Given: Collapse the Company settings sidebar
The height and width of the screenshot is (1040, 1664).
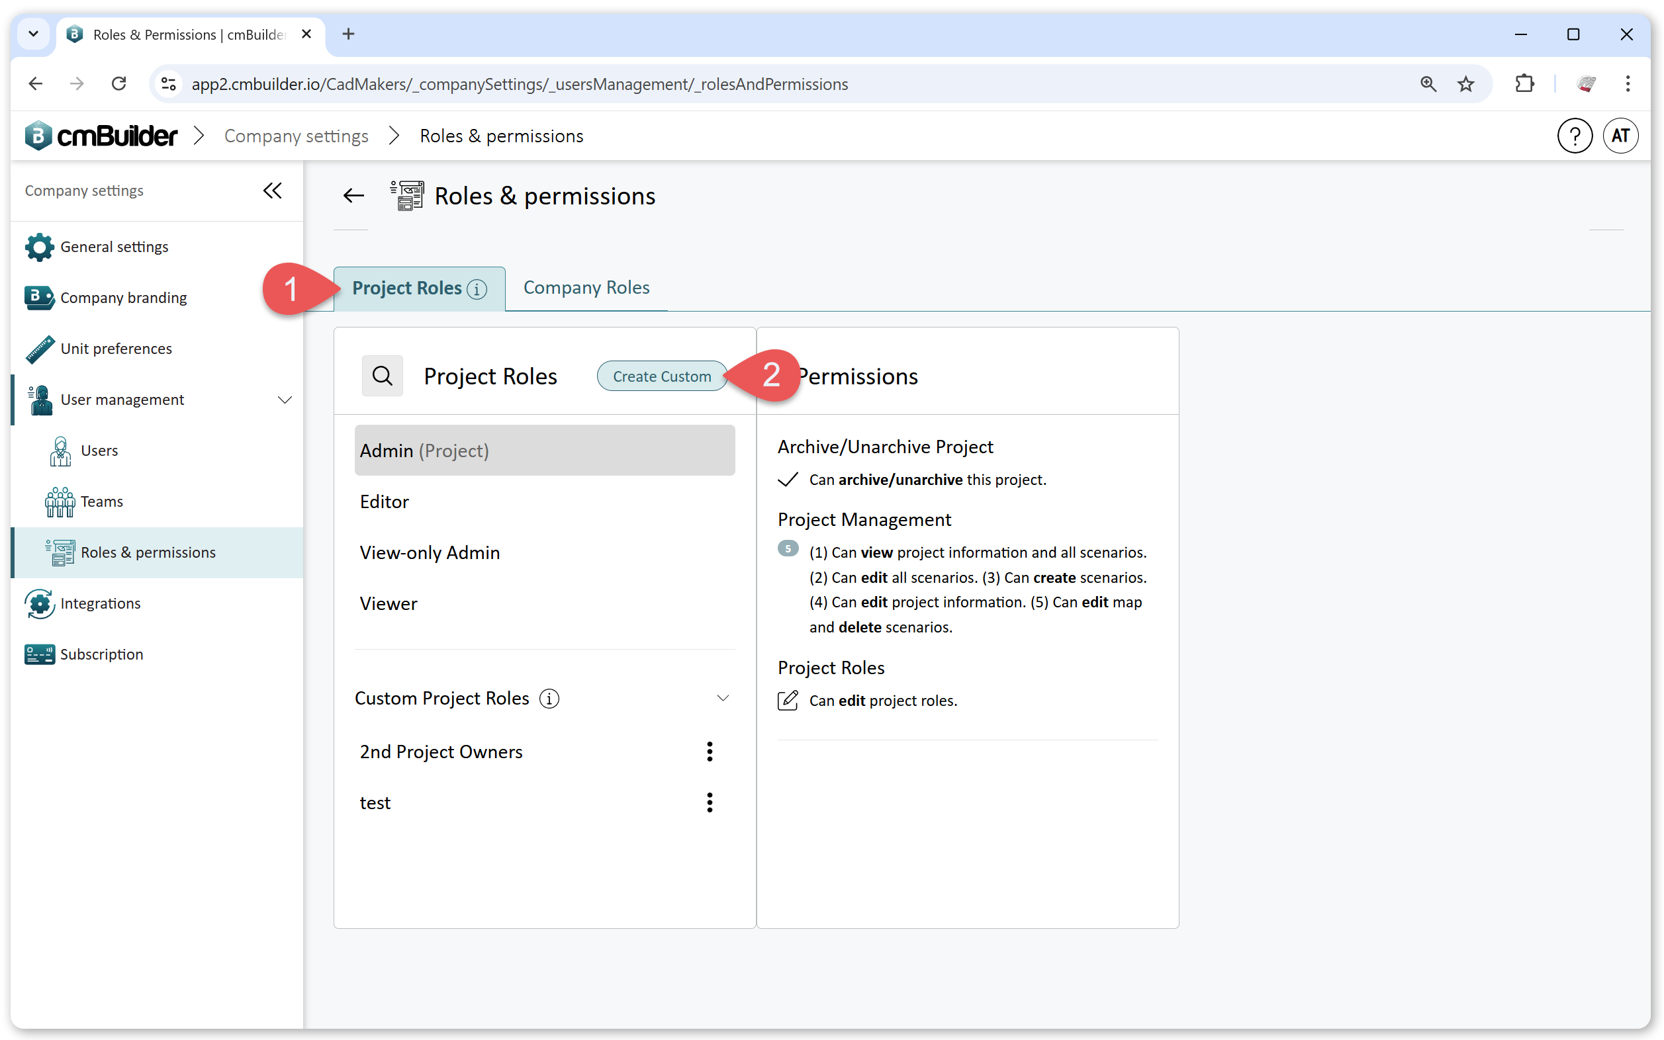Looking at the screenshot, I should [273, 191].
